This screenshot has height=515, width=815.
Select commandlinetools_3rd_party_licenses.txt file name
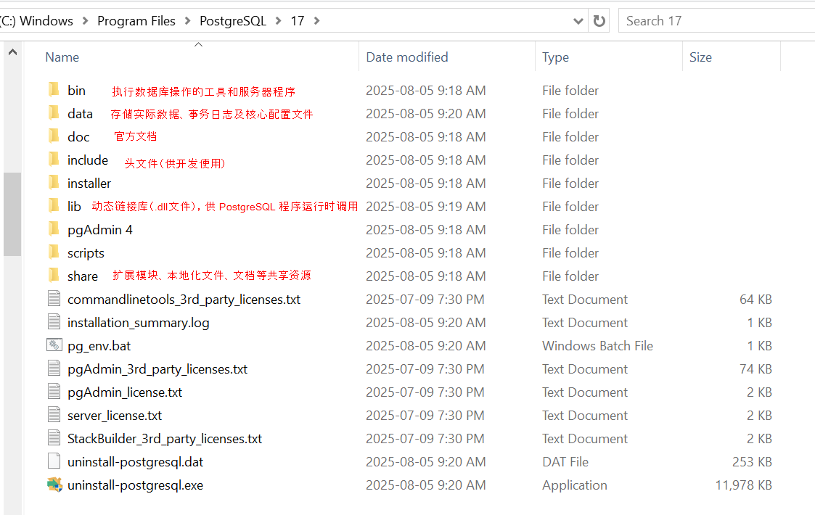coord(184,300)
